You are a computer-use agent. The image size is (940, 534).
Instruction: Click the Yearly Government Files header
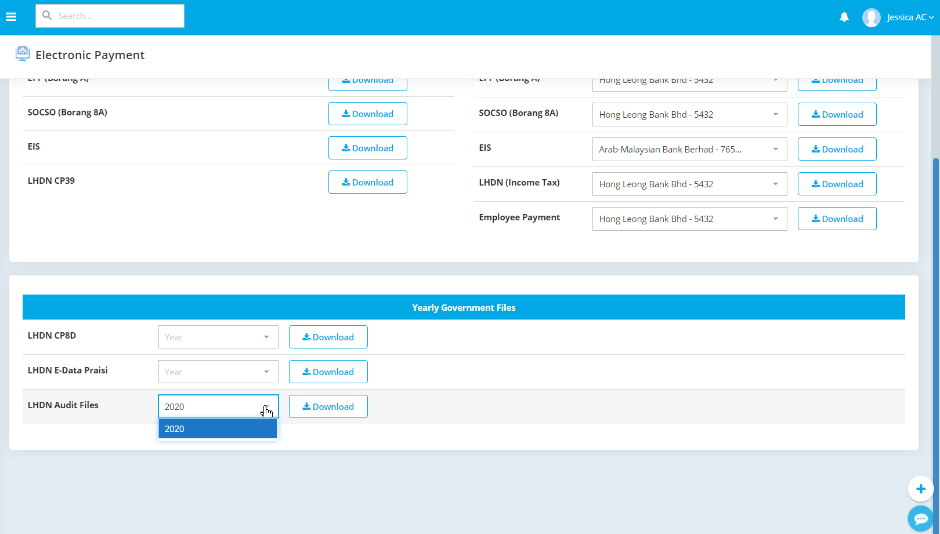click(464, 307)
